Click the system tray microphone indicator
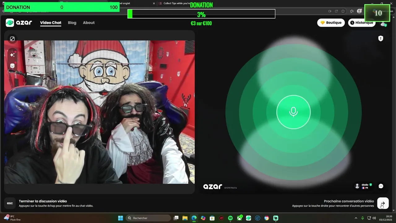 coord(363,218)
